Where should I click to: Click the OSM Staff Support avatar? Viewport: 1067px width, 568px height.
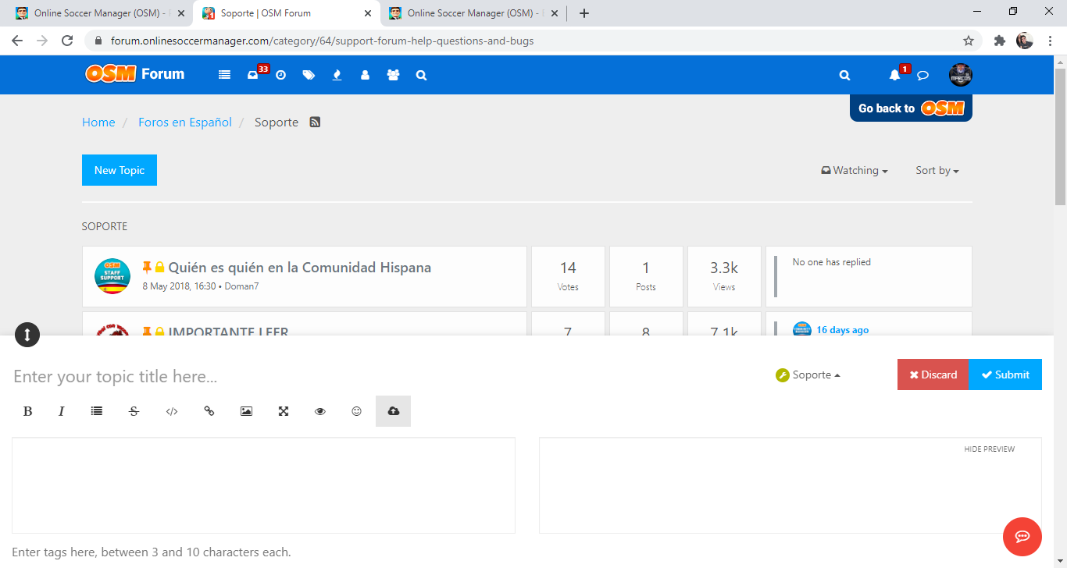pyautogui.click(x=112, y=276)
